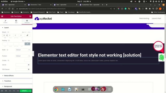Click the wpRocket logo
This screenshot has width=166, height=93.
[43, 19]
